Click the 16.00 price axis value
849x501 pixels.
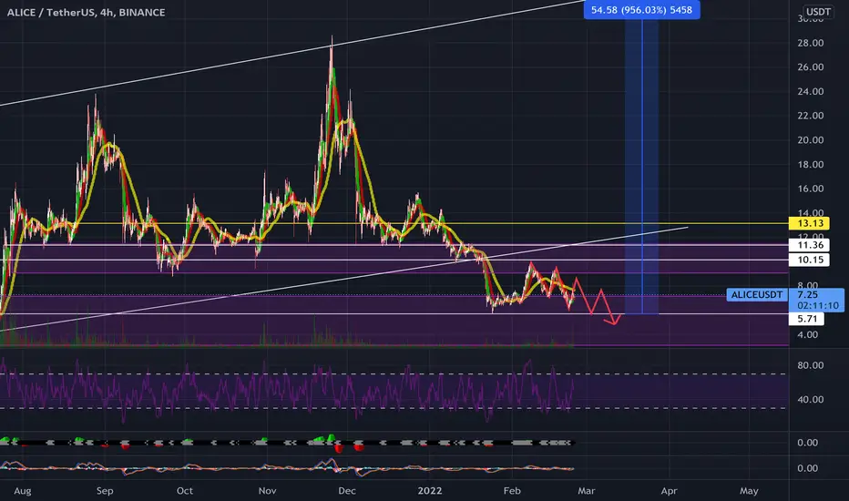810,189
